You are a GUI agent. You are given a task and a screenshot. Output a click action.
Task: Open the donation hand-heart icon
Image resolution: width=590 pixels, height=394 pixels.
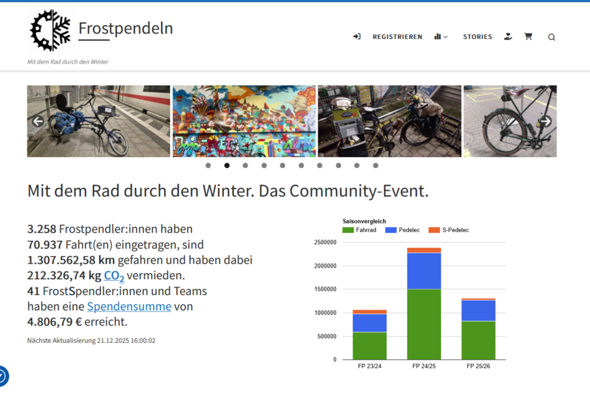[507, 37]
